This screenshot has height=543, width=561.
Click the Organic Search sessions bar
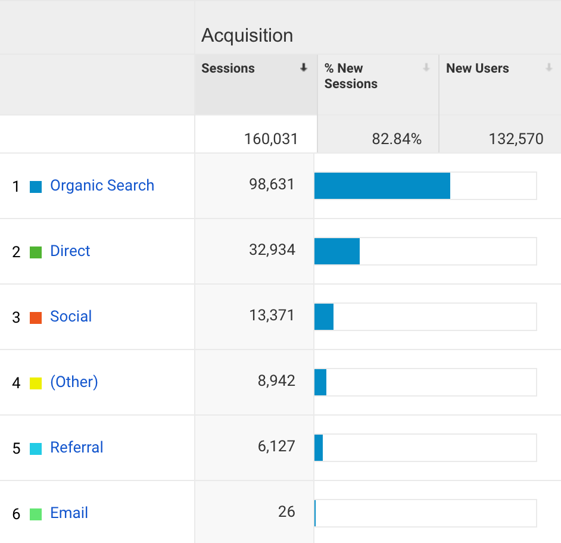coord(382,186)
